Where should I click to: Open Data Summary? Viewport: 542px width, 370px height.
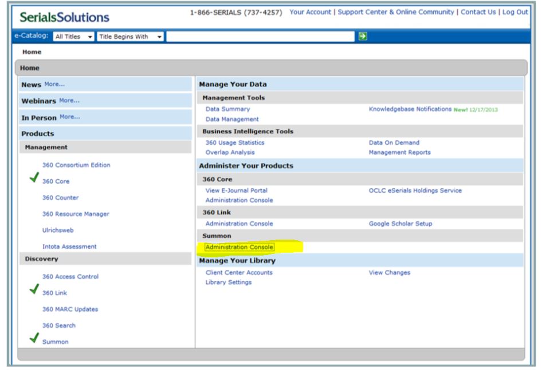coord(228,109)
